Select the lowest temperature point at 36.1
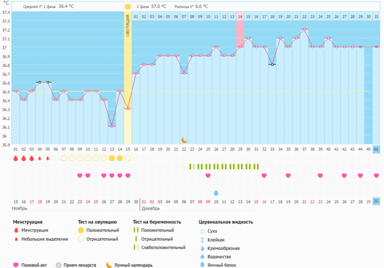The height and width of the screenshot is (268, 384). point(112,126)
